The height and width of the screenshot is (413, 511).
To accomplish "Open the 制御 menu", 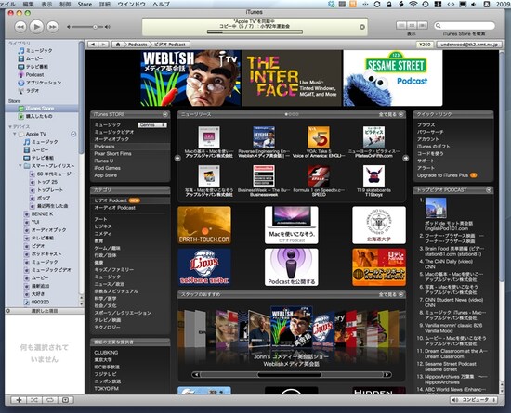I will (65, 5).
